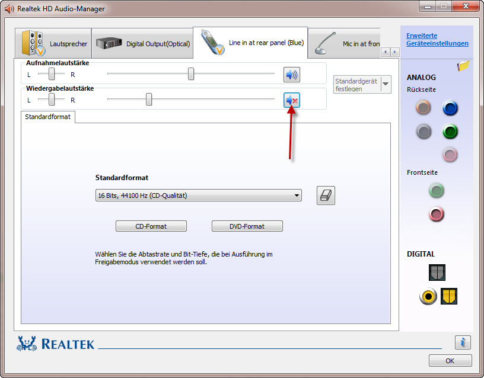Click the Wiedergabelautstärke L/R balance slider
This screenshot has height=378, width=484.
pyautogui.click(x=51, y=100)
